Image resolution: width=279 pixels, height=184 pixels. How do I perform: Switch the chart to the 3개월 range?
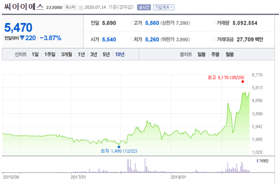point(67,54)
